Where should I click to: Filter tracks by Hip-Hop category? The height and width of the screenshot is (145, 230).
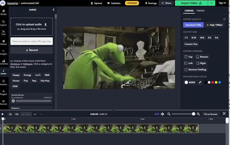point(45,81)
